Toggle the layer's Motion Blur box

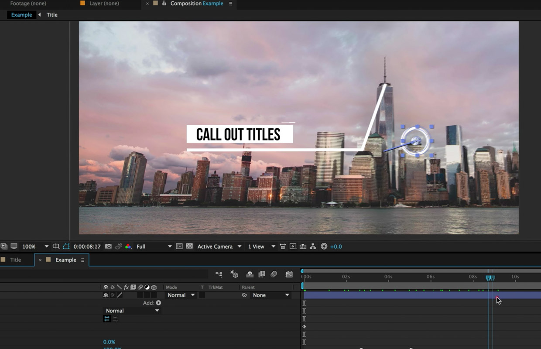point(140,295)
